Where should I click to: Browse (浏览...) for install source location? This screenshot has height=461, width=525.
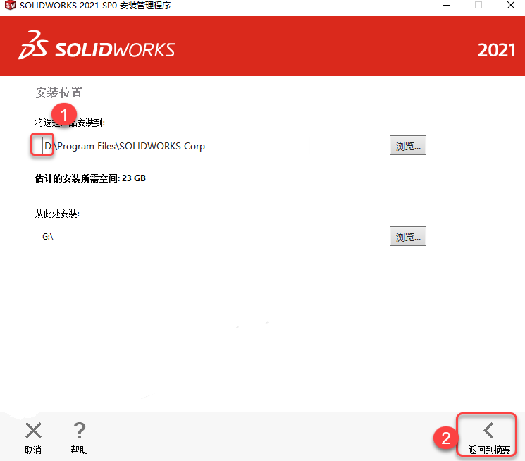[x=408, y=236]
